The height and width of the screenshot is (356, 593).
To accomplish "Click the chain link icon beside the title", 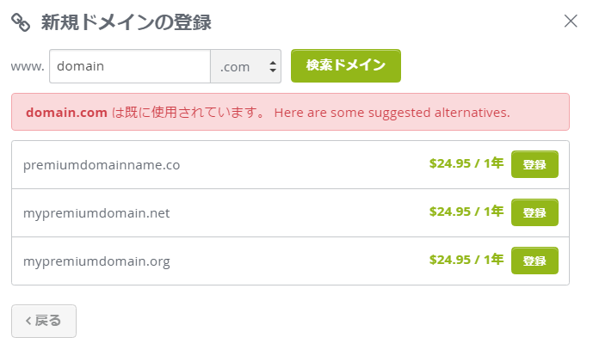I will tap(21, 22).
